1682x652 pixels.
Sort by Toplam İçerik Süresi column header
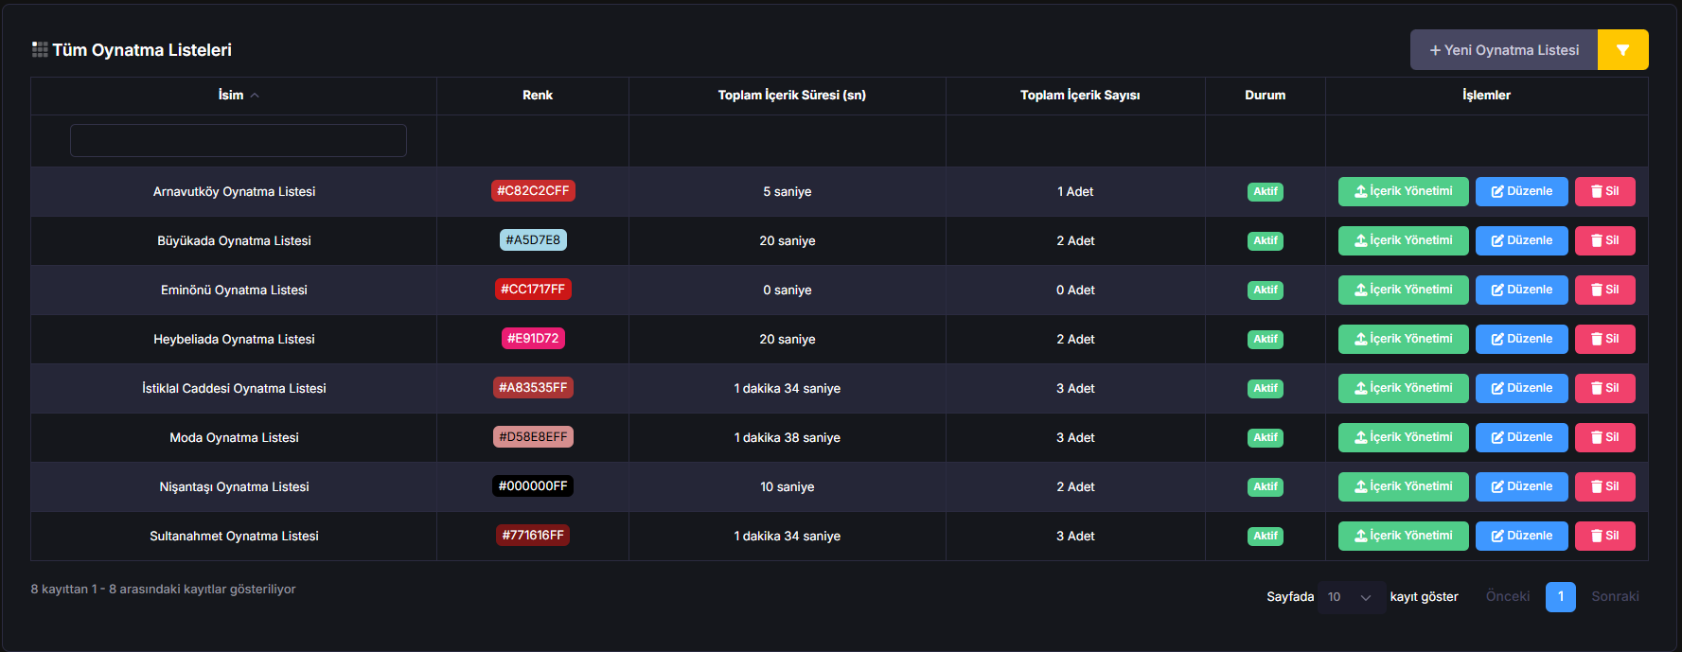(x=791, y=96)
